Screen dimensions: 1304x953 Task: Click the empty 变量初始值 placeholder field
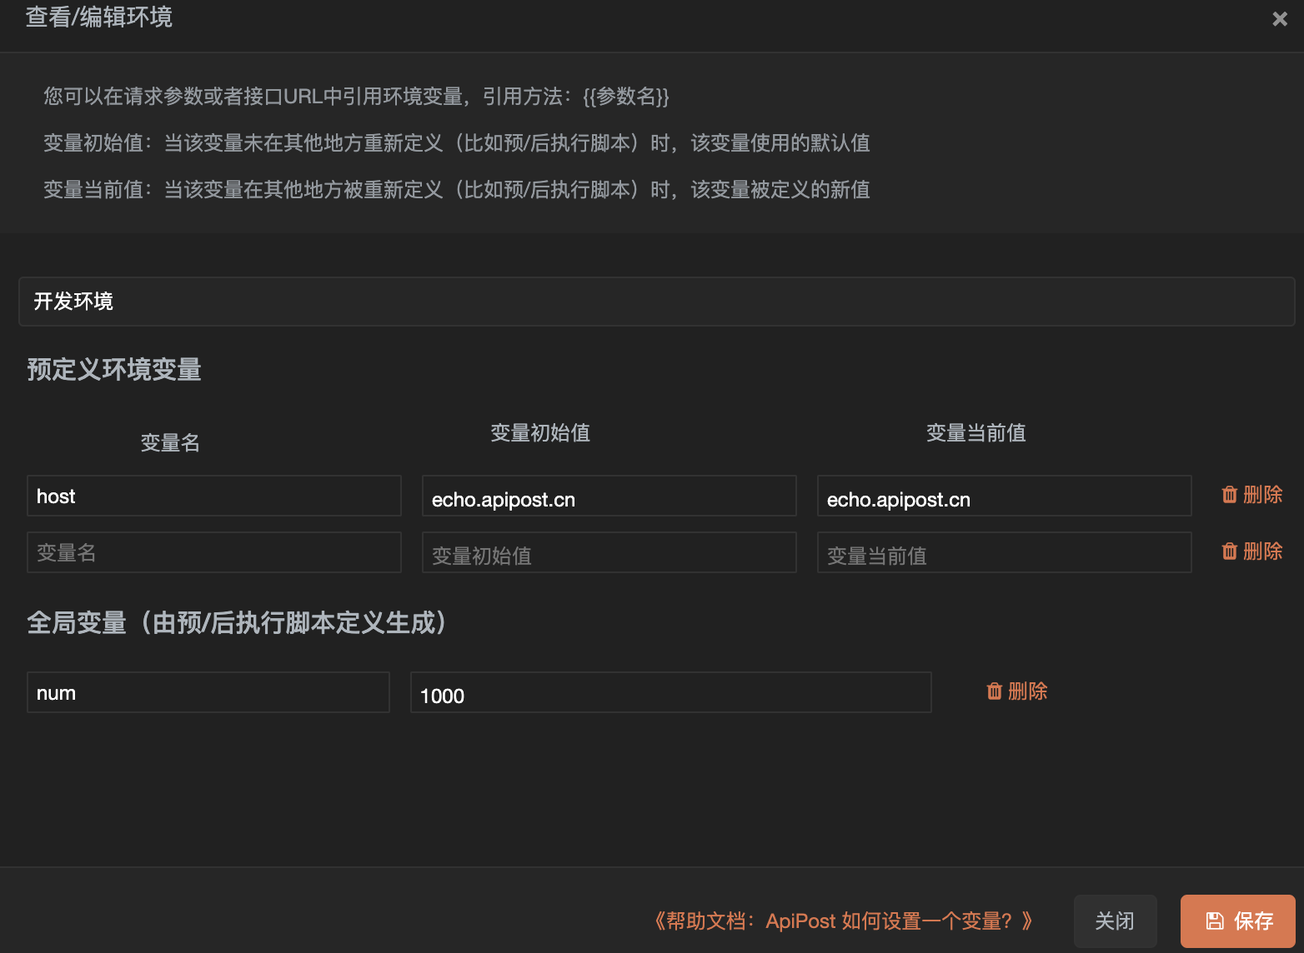(609, 552)
